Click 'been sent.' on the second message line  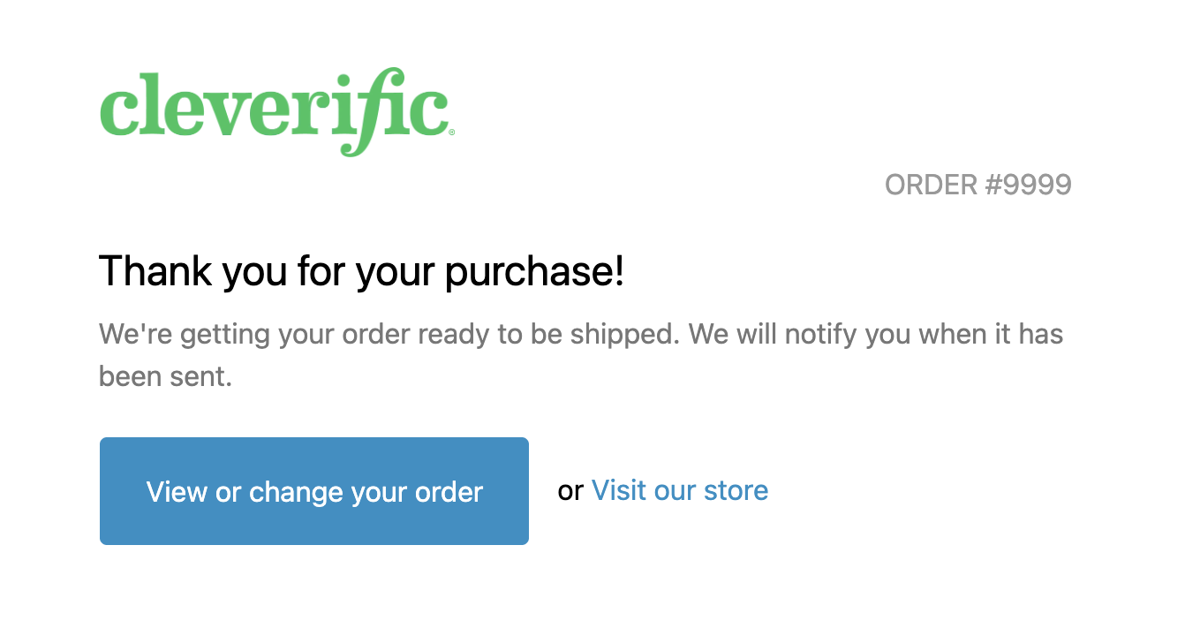click(165, 377)
